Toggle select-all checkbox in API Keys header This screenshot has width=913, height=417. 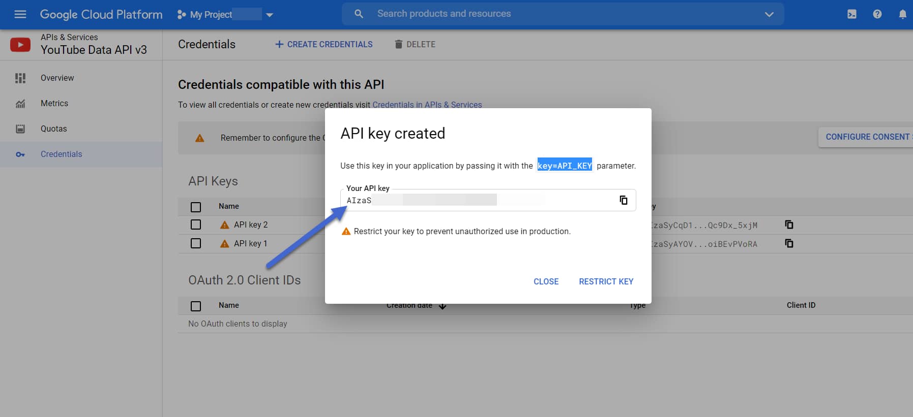pos(196,207)
